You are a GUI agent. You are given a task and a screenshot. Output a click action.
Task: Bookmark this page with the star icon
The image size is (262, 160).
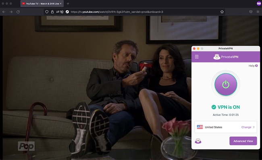point(222,12)
